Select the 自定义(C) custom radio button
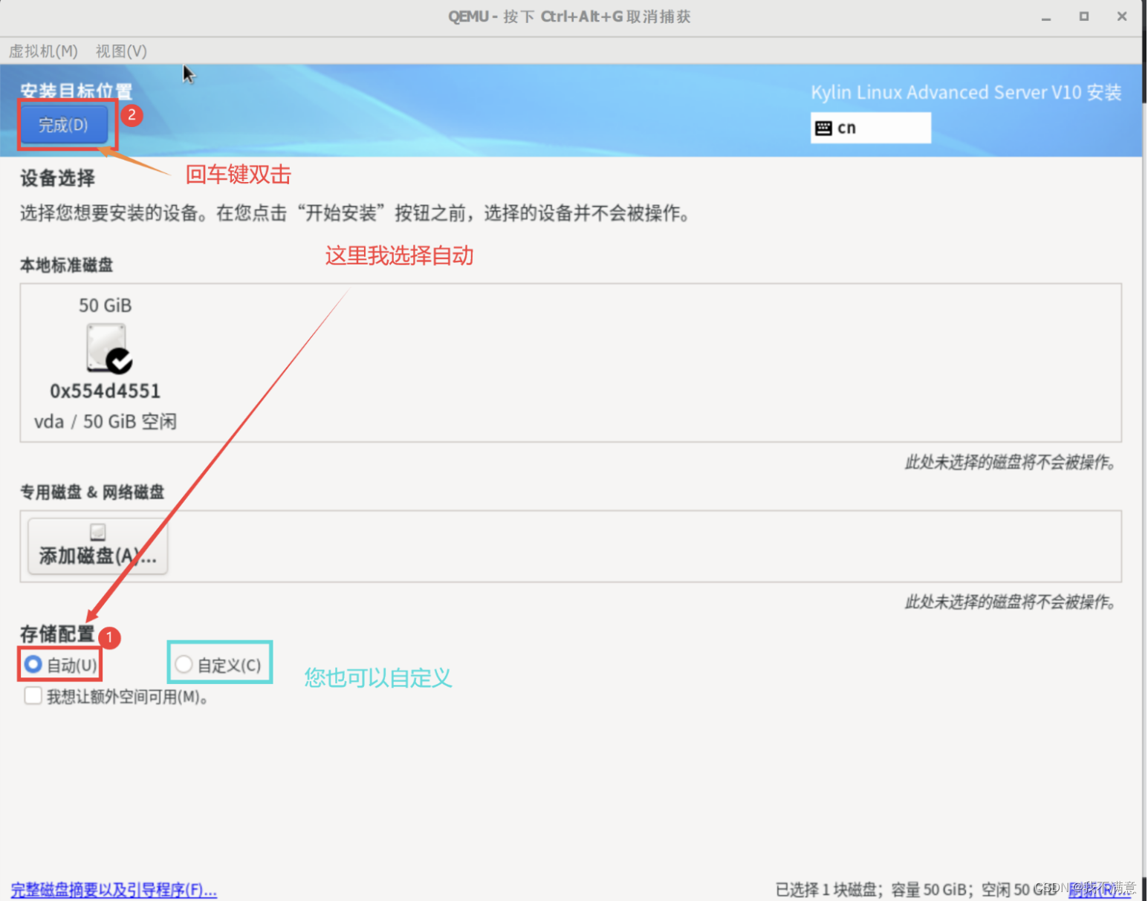Viewport: 1148px width, 901px height. pos(184,663)
